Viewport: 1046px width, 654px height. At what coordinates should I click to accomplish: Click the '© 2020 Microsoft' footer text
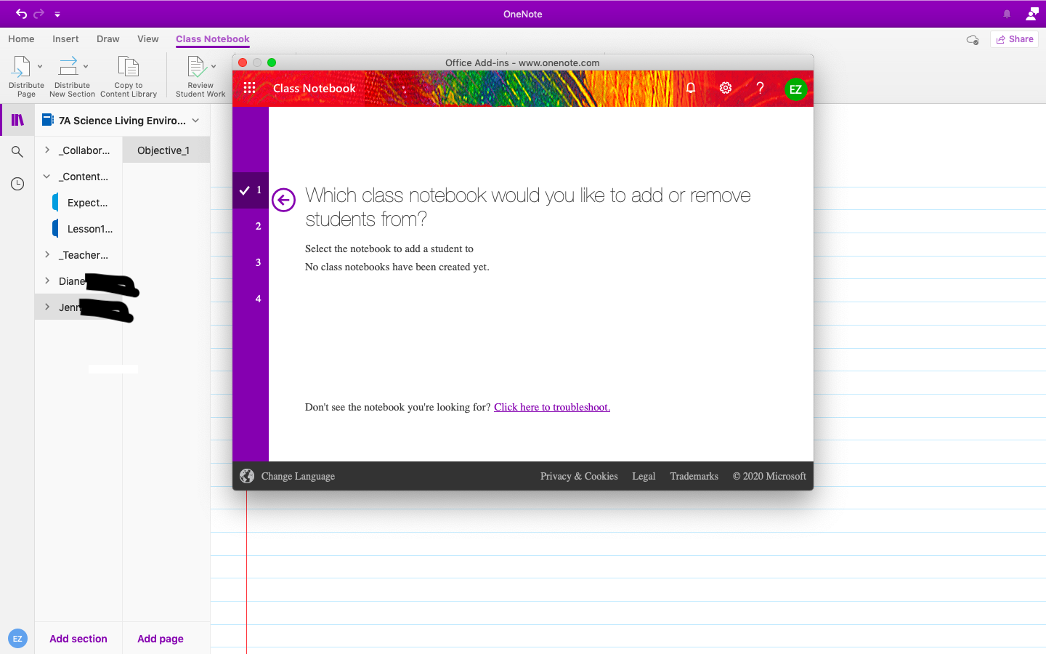pyautogui.click(x=769, y=477)
